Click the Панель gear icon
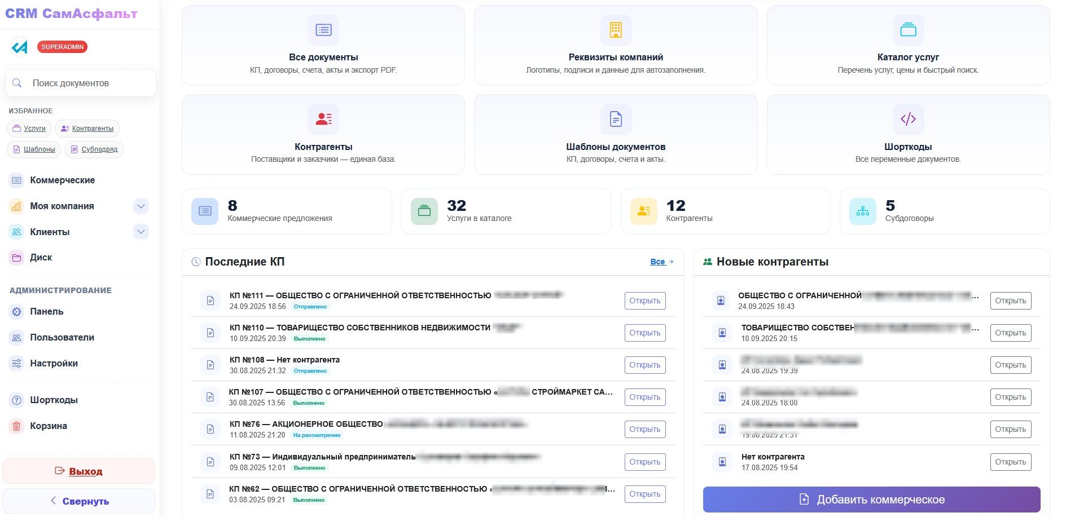The width and height of the screenshot is (1066, 517). click(x=17, y=312)
